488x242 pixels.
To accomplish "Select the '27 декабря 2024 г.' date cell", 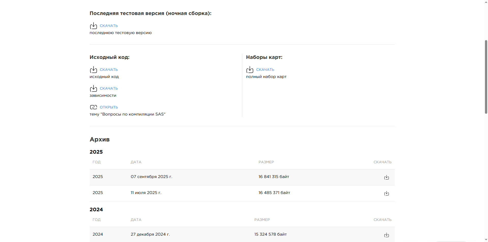I will 150,234.
